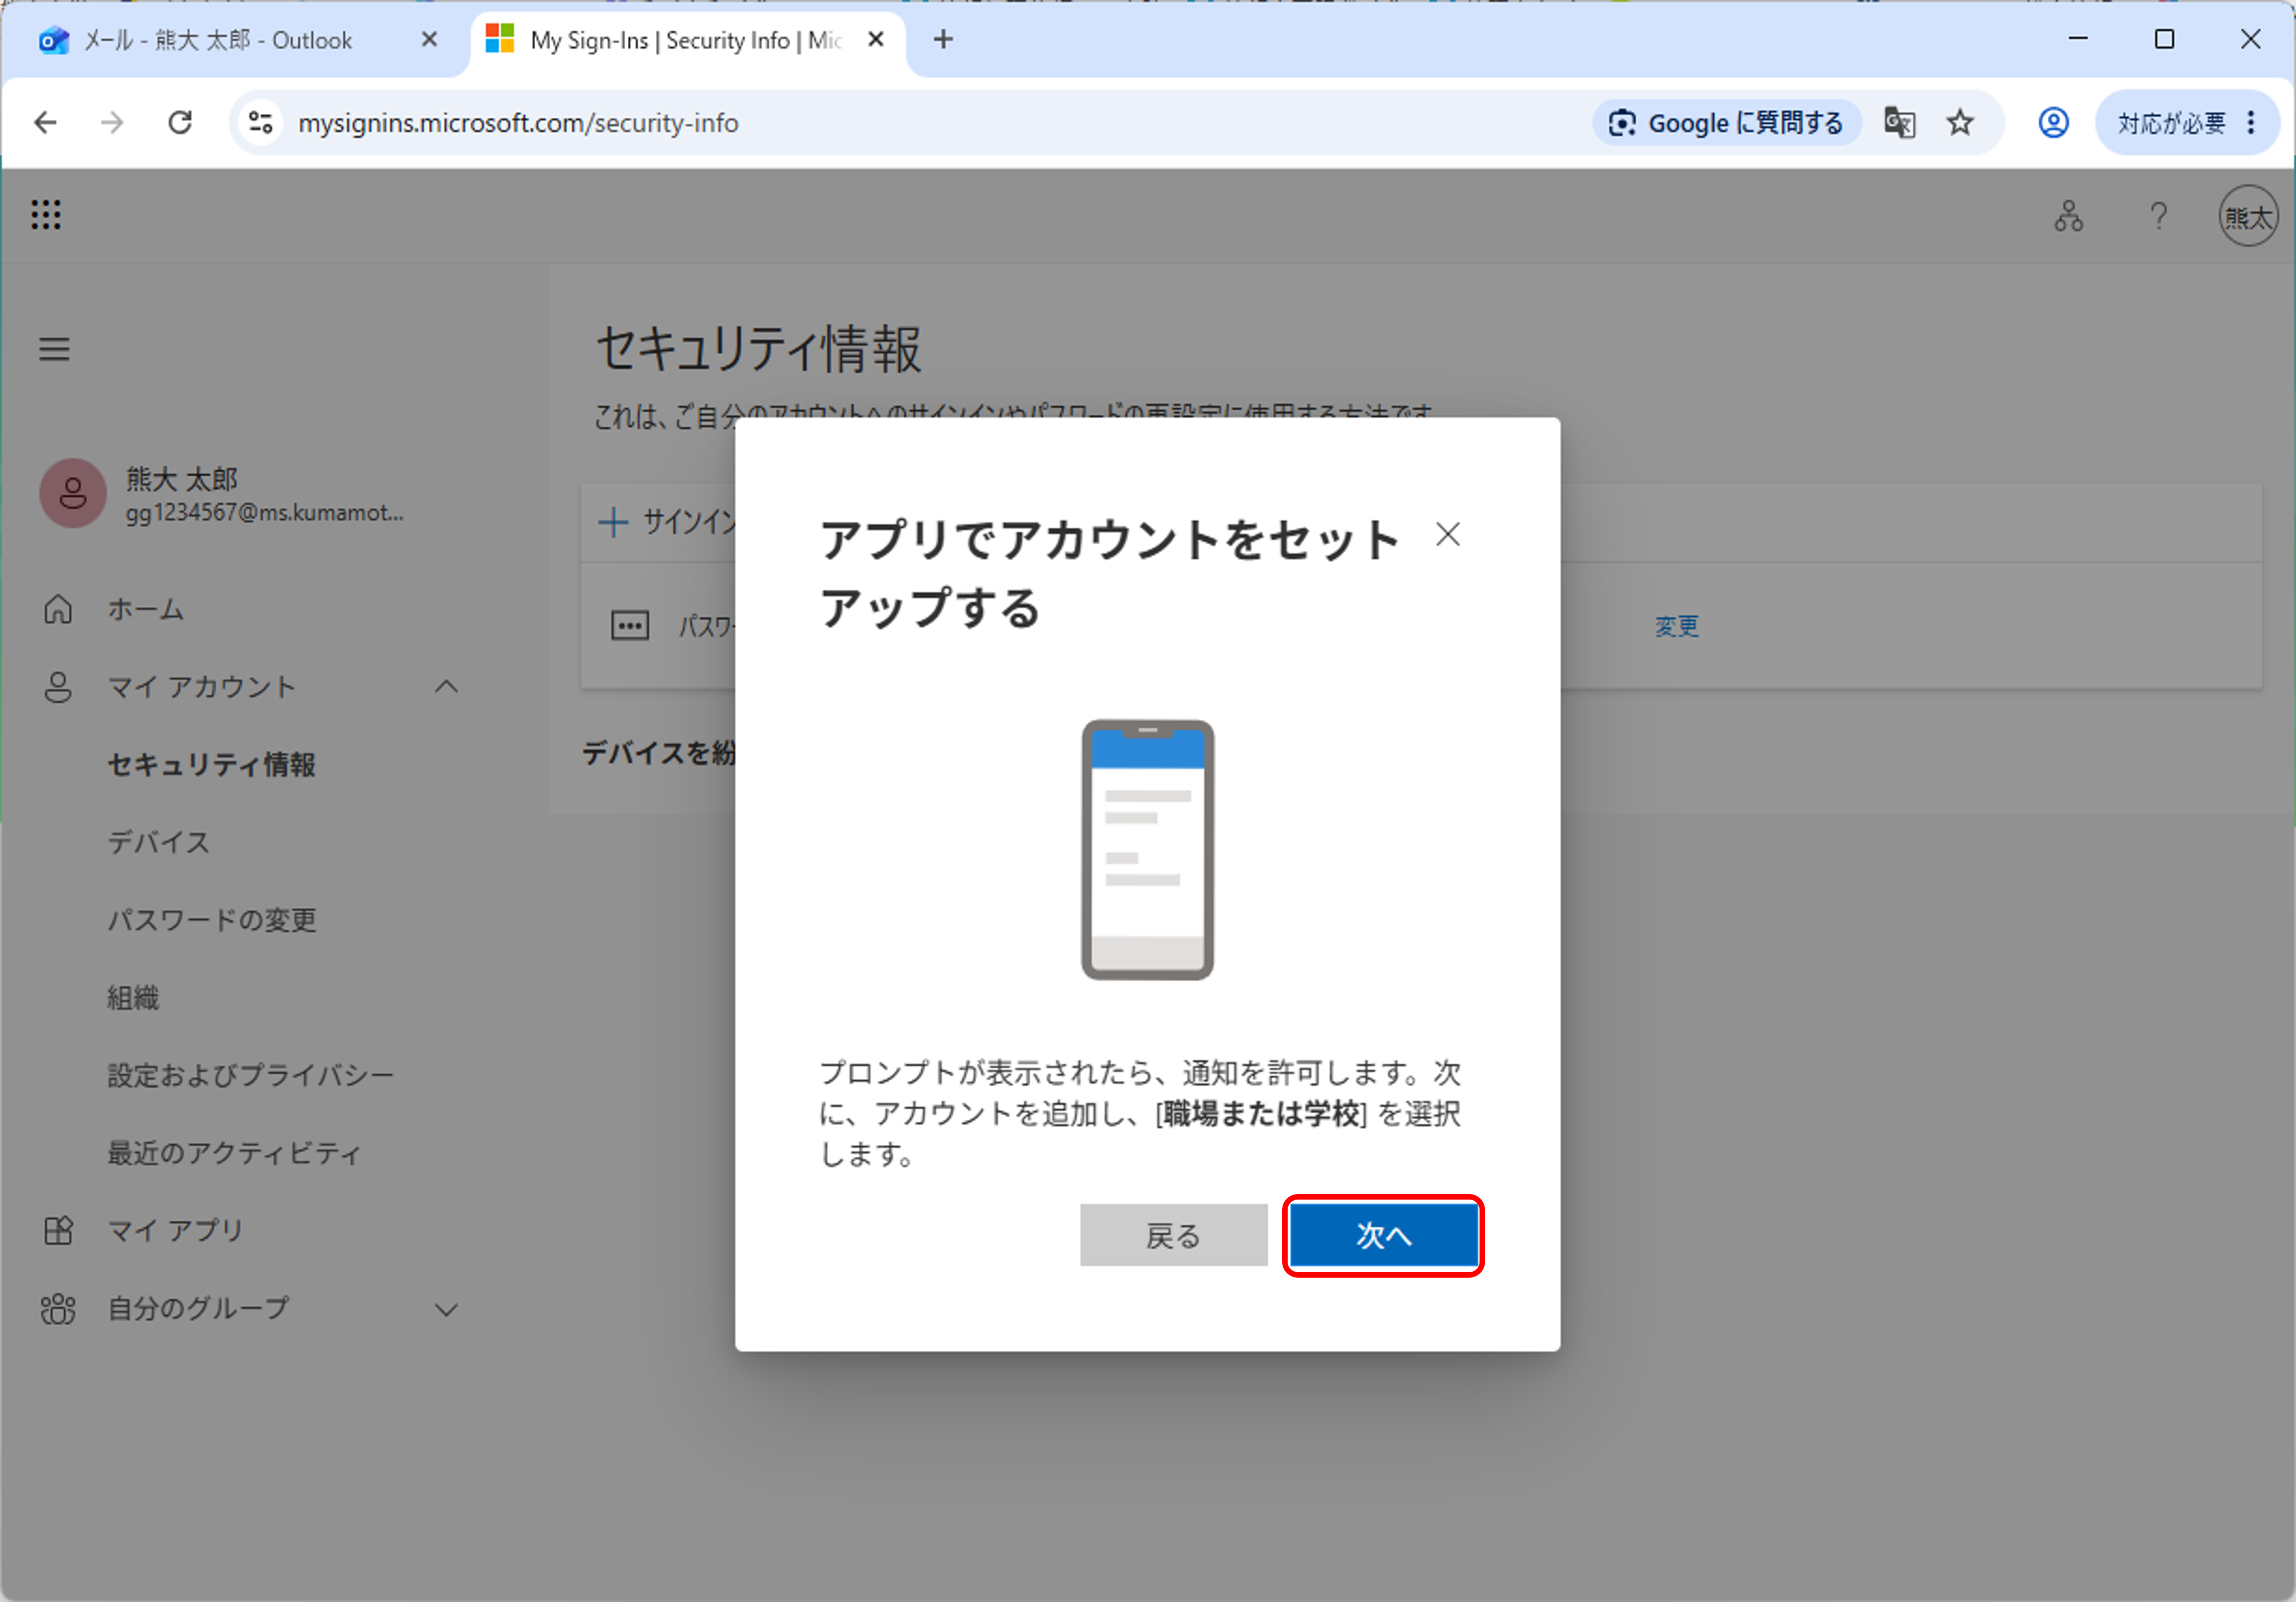Viewport: 2296px width, 1602px height.
Task: Open the organization chart icon in header
Action: (x=2068, y=215)
